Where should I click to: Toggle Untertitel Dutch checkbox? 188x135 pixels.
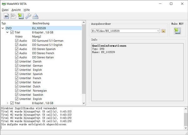pyautogui.click(x=17, y=86)
